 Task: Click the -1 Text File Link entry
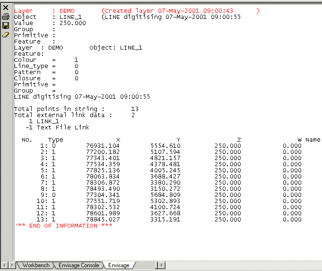click(x=57, y=127)
